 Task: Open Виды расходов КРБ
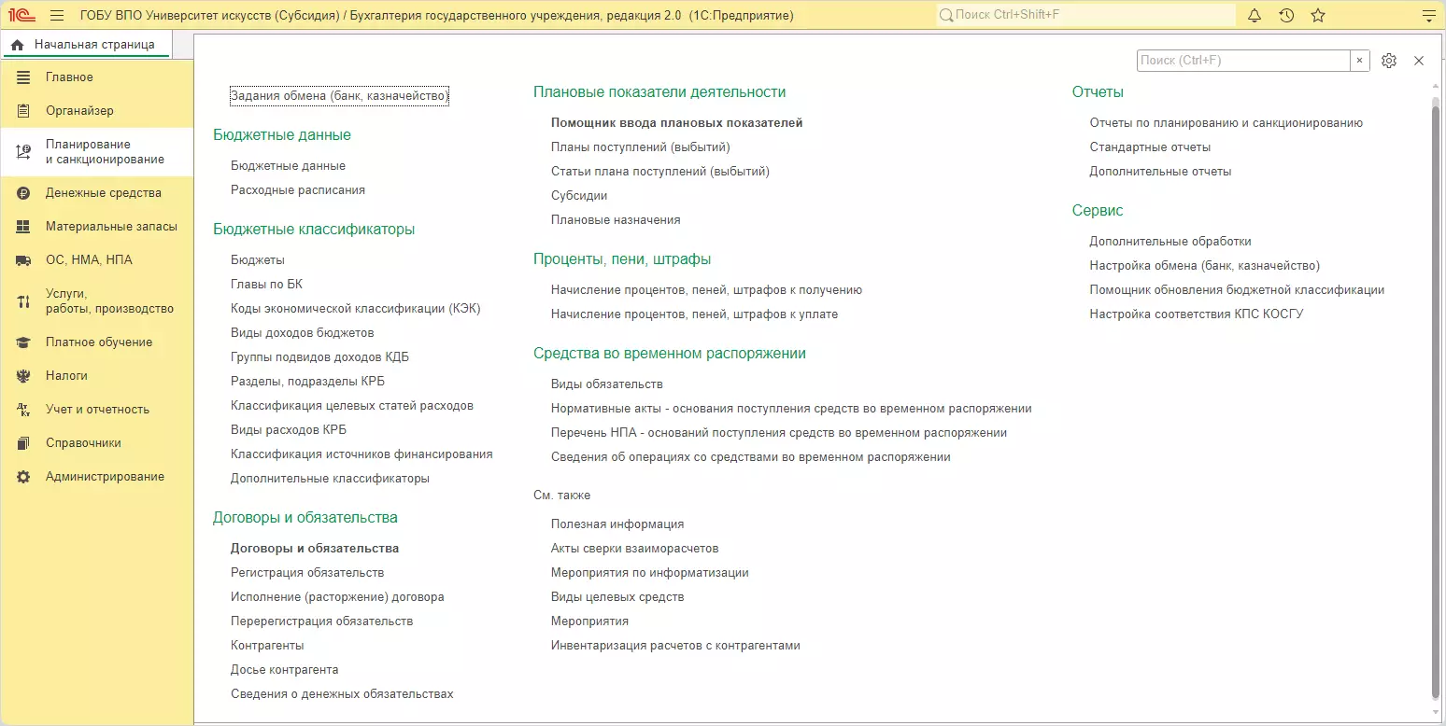(x=289, y=430)
